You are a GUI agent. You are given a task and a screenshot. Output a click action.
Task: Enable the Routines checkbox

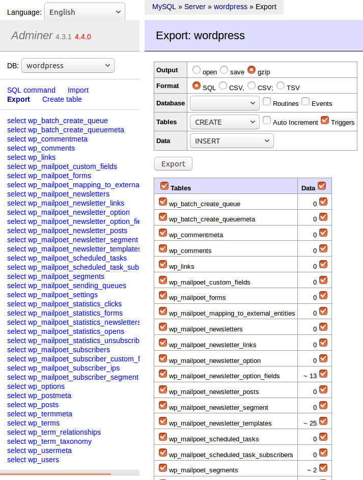click(267, 101)
